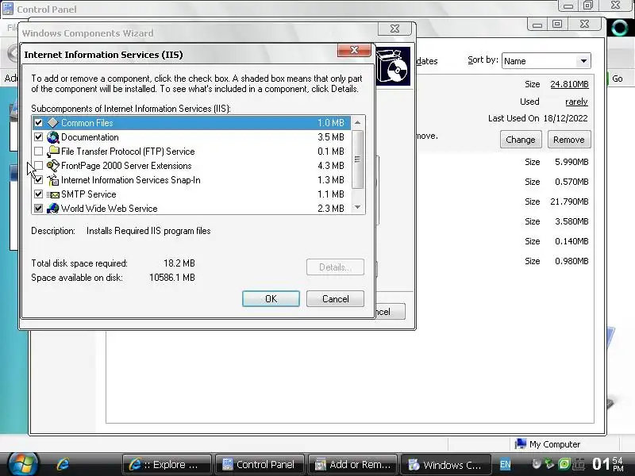
Task: Switch to the Explore taskbar button
Action: click(167, 464)
